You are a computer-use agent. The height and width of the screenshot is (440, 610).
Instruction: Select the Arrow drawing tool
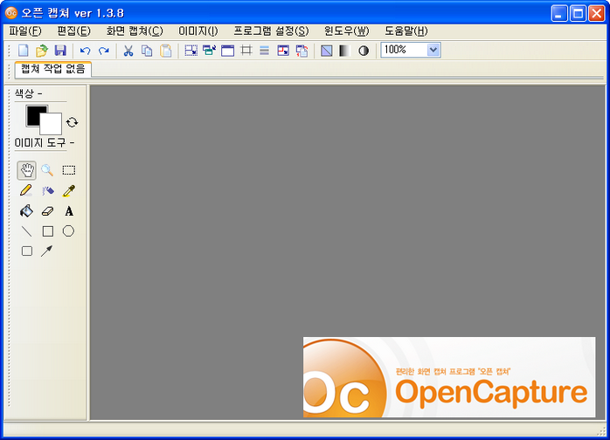coord(46,251)
